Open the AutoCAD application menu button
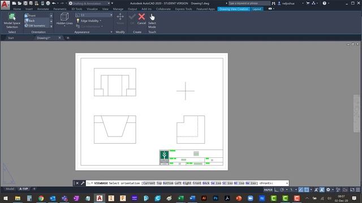Screen dimensions: 362x203 [x=5, y=5]
